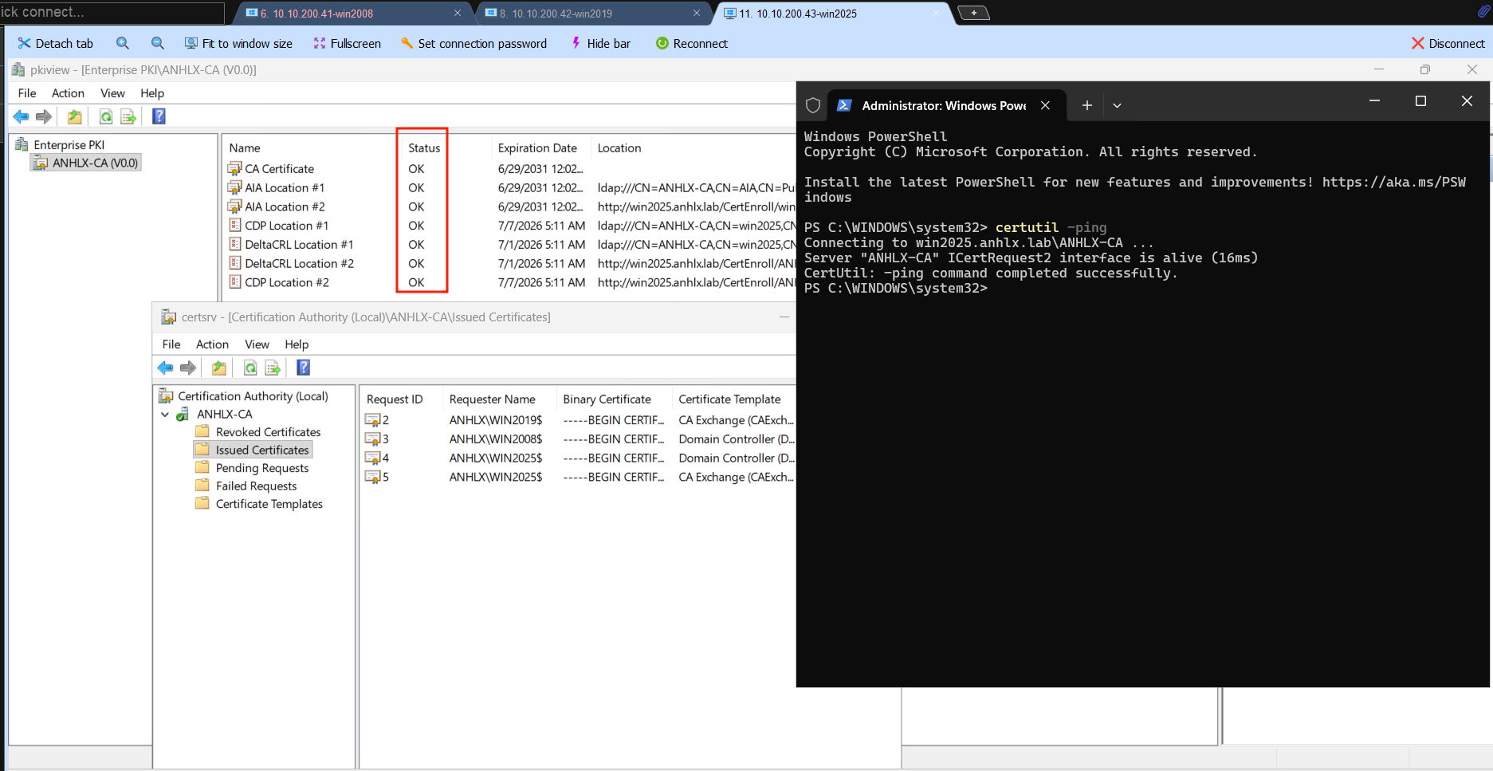1493x771 pixels.
Task: Open pkiview Help menu
Action: (x=151, y=93)
